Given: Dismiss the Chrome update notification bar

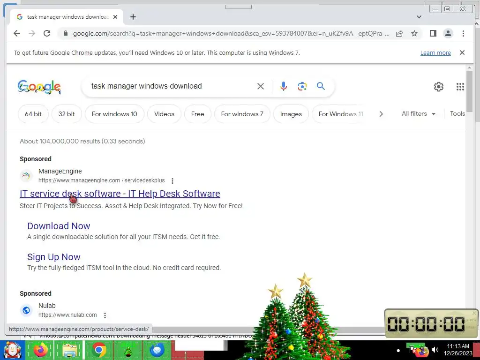Looking at the screenshot, I should (462, 52).
